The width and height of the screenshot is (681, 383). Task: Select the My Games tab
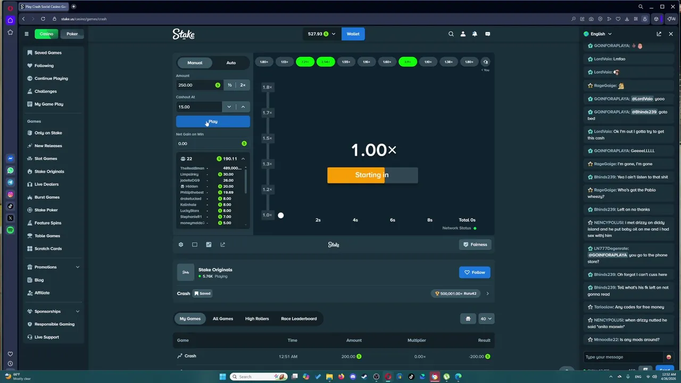click(190, 319)
